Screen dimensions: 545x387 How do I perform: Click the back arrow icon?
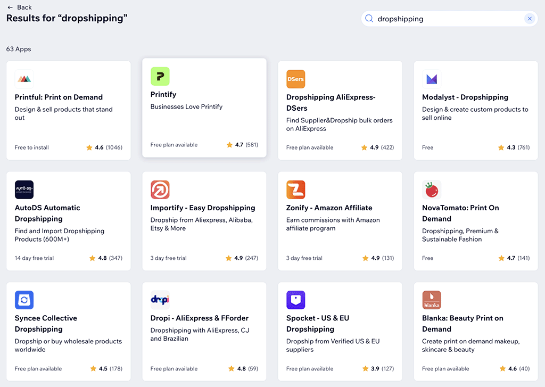tap(10, 7)
